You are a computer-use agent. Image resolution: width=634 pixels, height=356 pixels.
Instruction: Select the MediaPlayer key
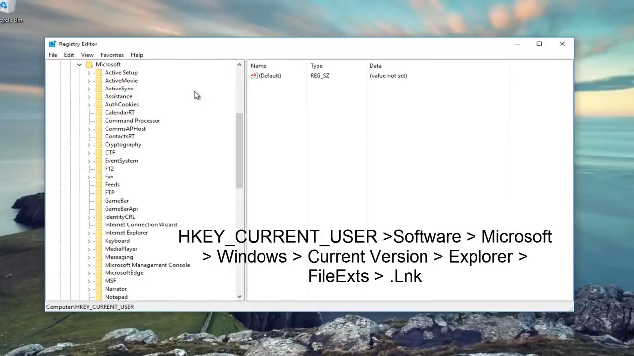click(121, 249)
